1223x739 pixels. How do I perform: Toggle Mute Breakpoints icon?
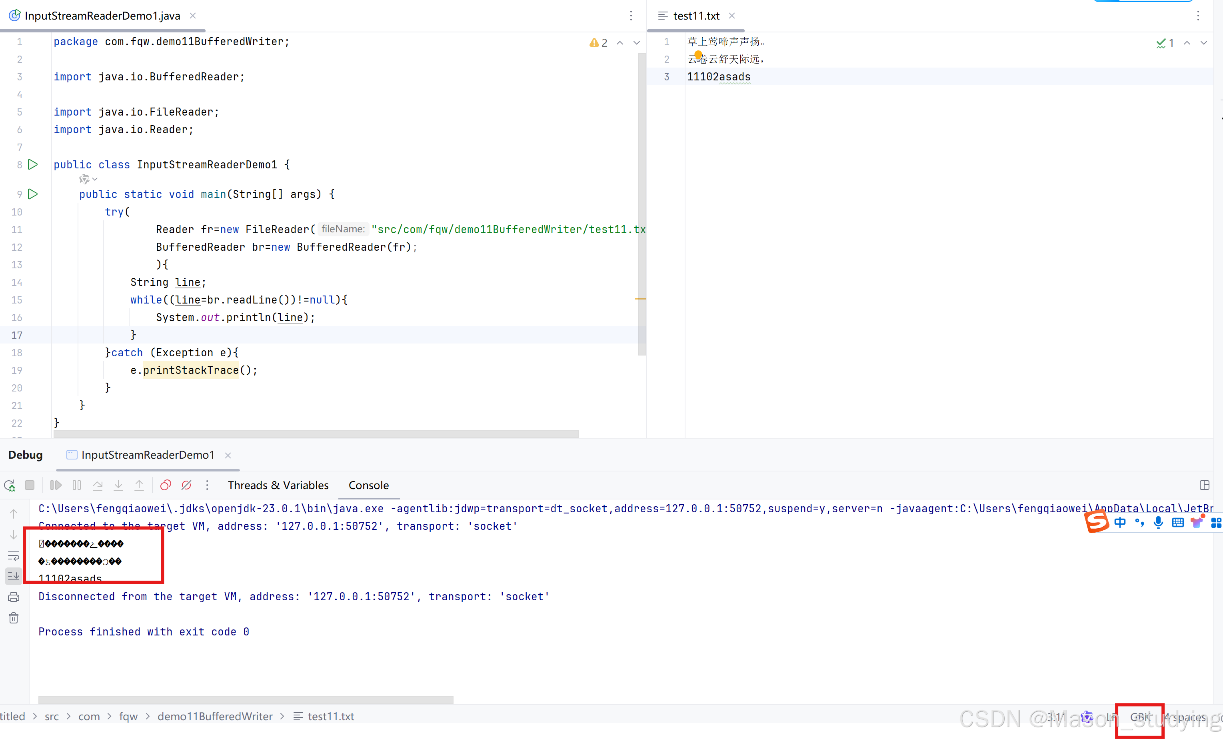[187, 485]
